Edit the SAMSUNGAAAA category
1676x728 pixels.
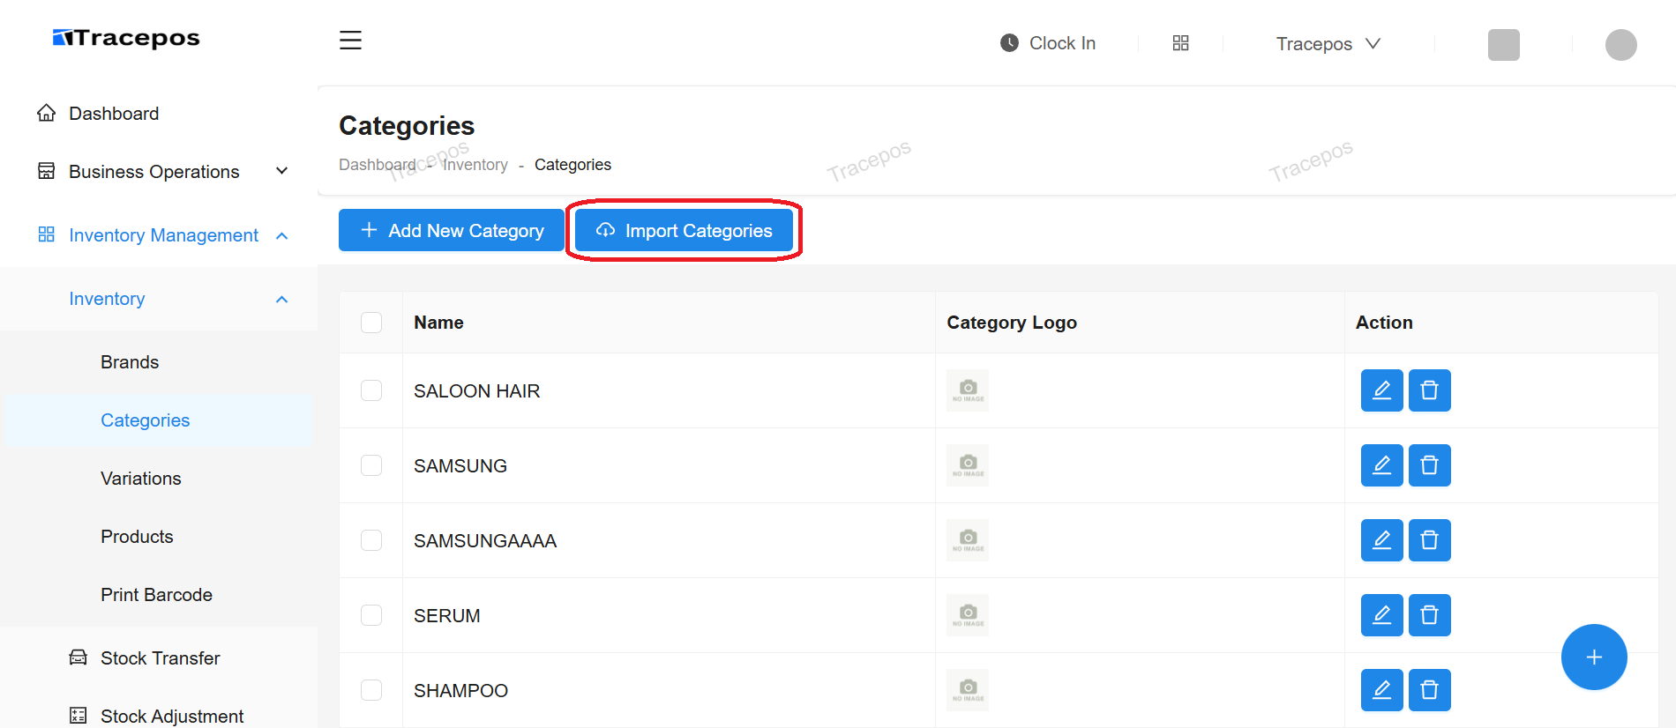1381,540
